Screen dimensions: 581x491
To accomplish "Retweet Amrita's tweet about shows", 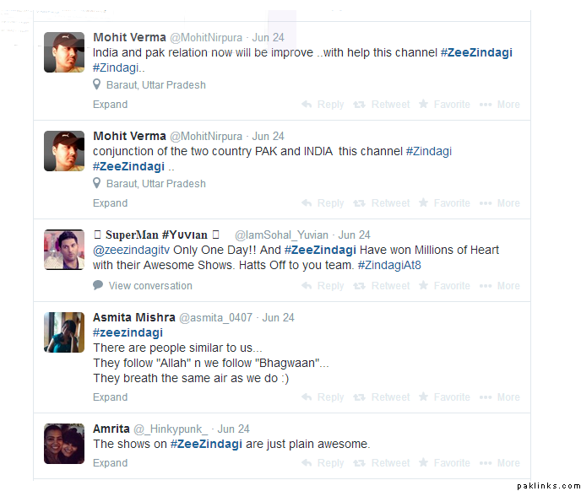I will [382, 463].
